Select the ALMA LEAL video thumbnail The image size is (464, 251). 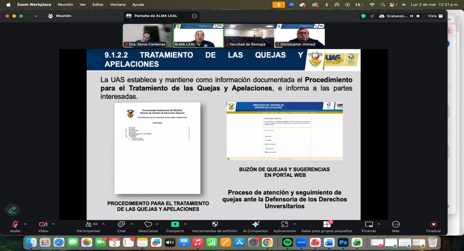click(198, 36)
